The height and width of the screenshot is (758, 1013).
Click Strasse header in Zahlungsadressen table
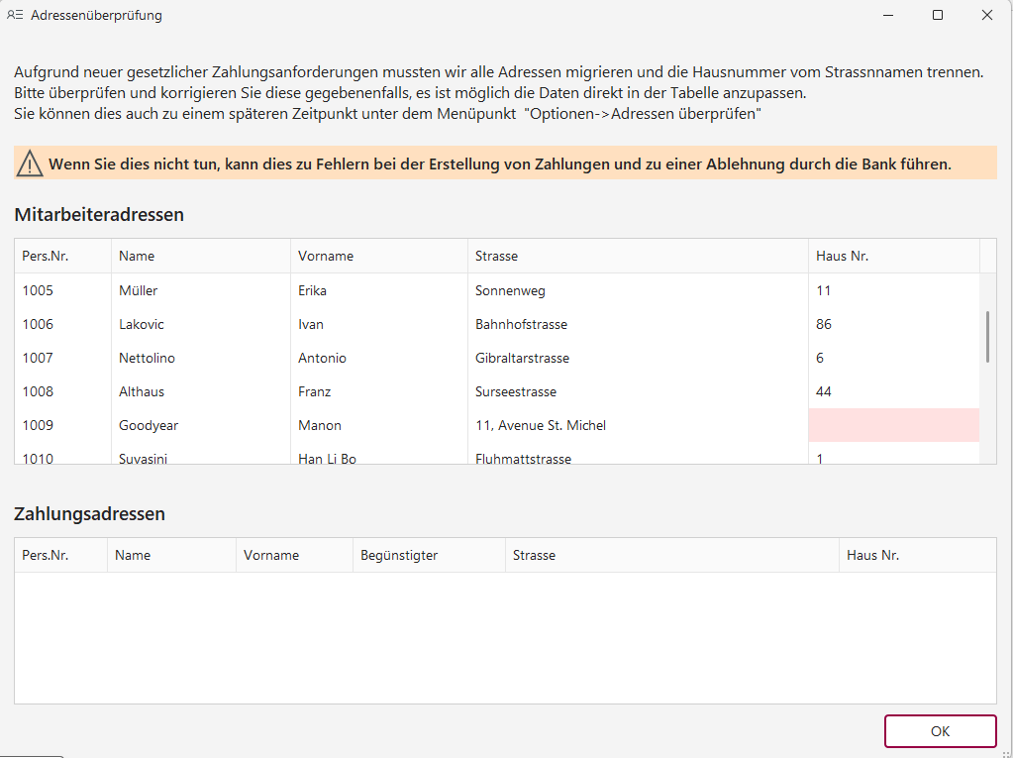534,555
